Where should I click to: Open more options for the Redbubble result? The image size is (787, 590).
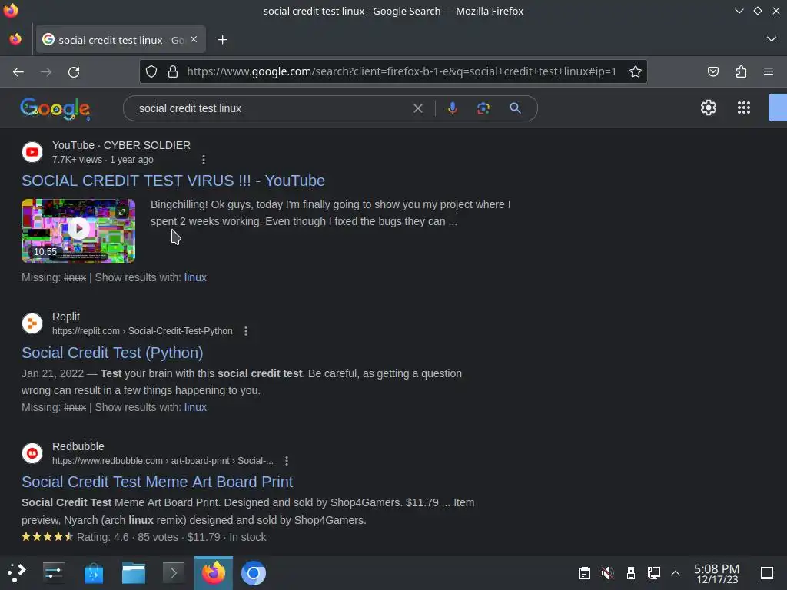point(287,461)
